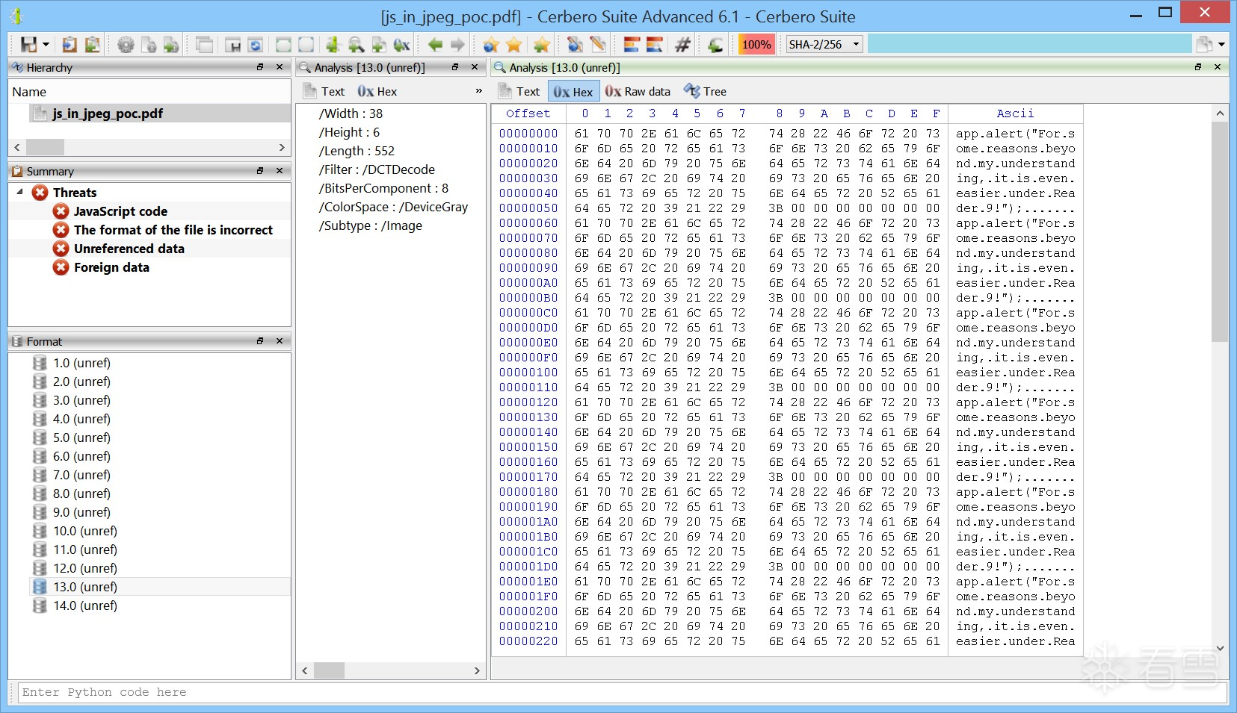Viewport: 1237px width, 713px height.
Task: Float the Hierarchy panel
Action: [260, 67]
